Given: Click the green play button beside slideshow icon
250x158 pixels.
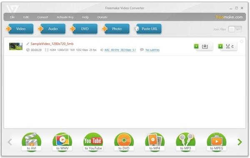Looking at the screenshot, I should (x=196, y=46).
